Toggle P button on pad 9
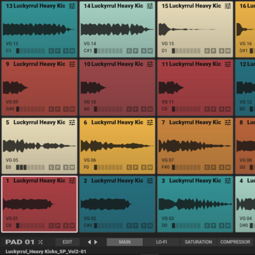The width and height of the screenshot is (255, 255). tap(57, 109)
